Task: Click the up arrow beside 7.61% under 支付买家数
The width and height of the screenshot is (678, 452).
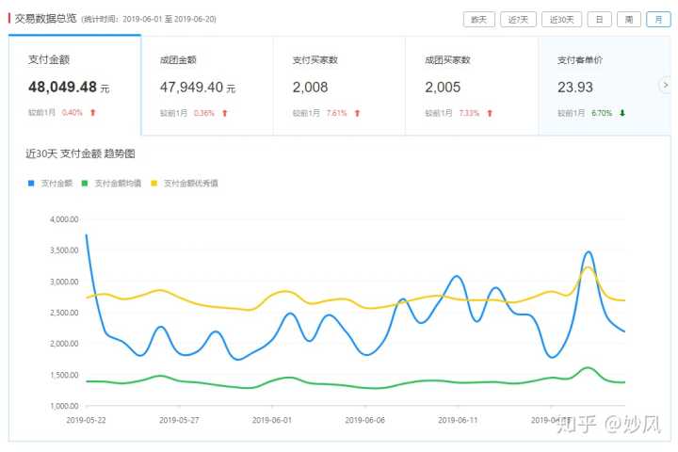Action: click(x=357, y=113)
